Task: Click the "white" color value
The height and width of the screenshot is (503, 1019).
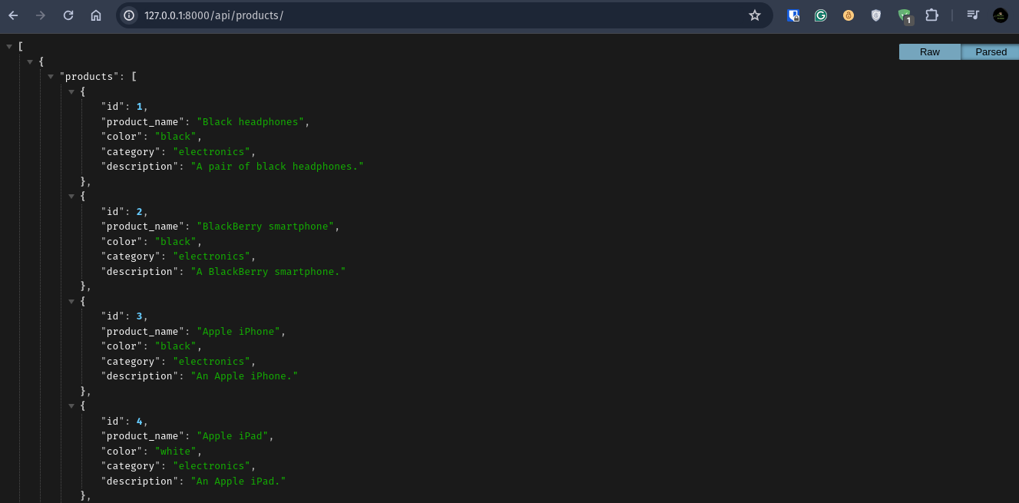Action: coord(175,451)
